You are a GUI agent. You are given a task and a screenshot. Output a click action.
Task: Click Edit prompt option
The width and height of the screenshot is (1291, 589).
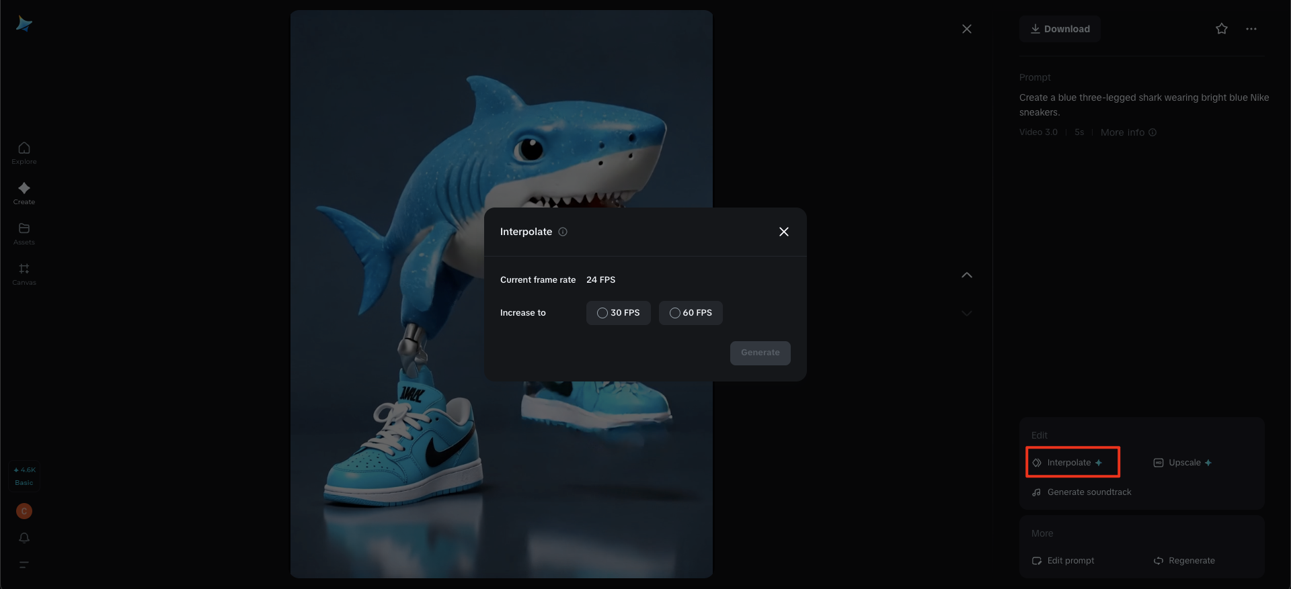click(1063, 561)
